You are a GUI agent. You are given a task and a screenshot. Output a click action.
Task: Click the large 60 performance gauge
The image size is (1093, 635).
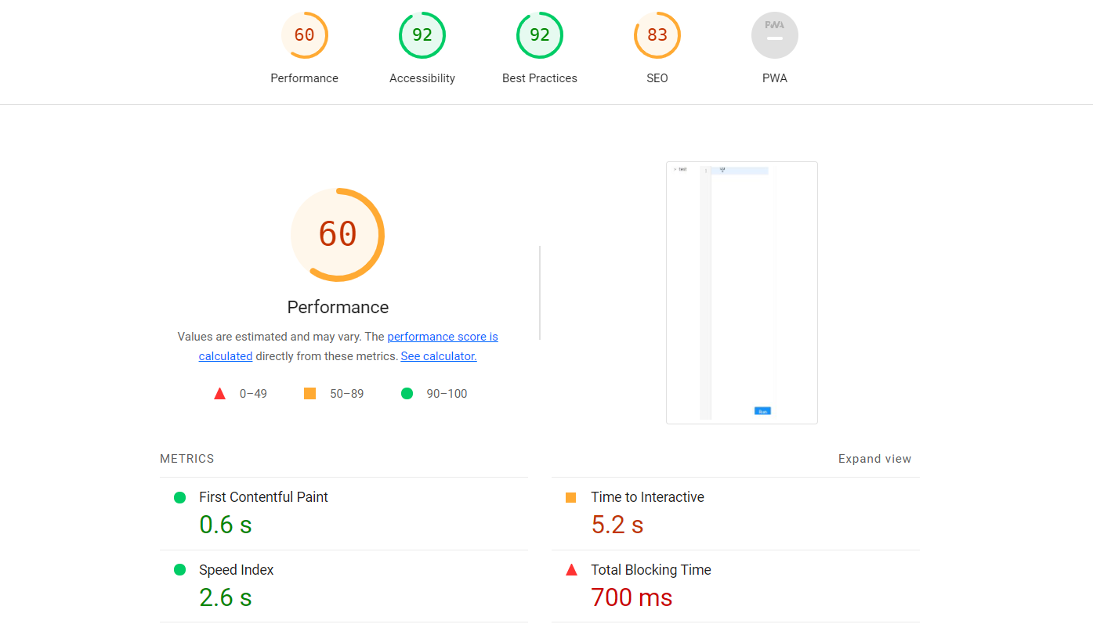(x=338, y=234)
